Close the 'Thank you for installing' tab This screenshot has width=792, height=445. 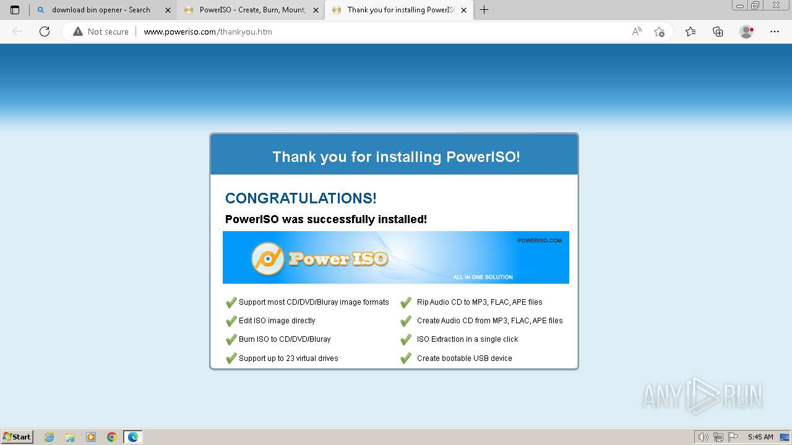point(463,10)
